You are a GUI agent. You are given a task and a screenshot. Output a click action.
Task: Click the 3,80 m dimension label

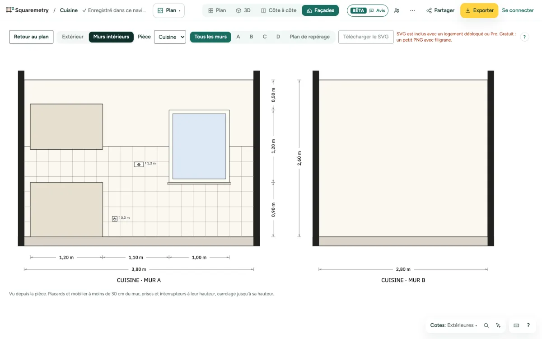point(139,269)
